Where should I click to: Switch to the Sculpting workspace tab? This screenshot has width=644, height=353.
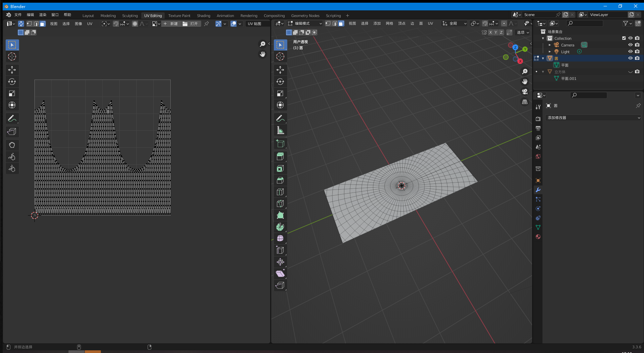pos(130,16)
